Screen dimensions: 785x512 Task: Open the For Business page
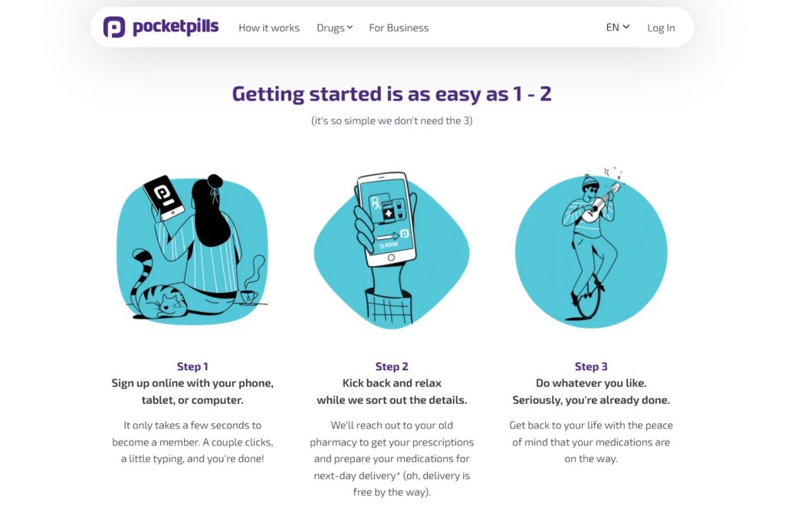click(x=399, y=28)
